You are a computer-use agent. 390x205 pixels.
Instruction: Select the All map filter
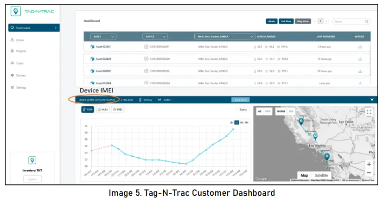coord(260,111)
